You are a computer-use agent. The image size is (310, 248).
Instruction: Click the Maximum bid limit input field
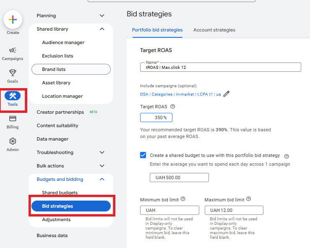tap(234, 210)
